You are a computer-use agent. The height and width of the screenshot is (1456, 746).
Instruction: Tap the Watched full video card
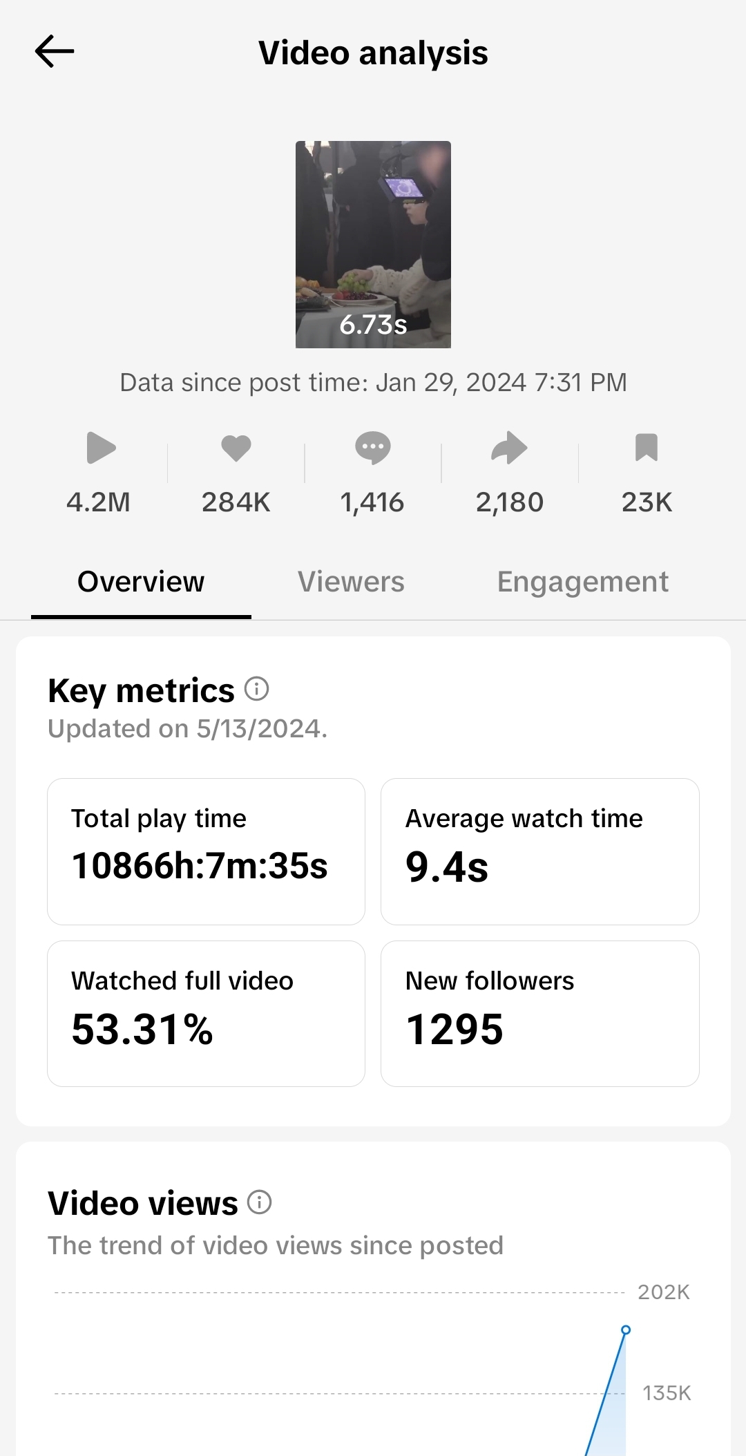coord(206,1013)
